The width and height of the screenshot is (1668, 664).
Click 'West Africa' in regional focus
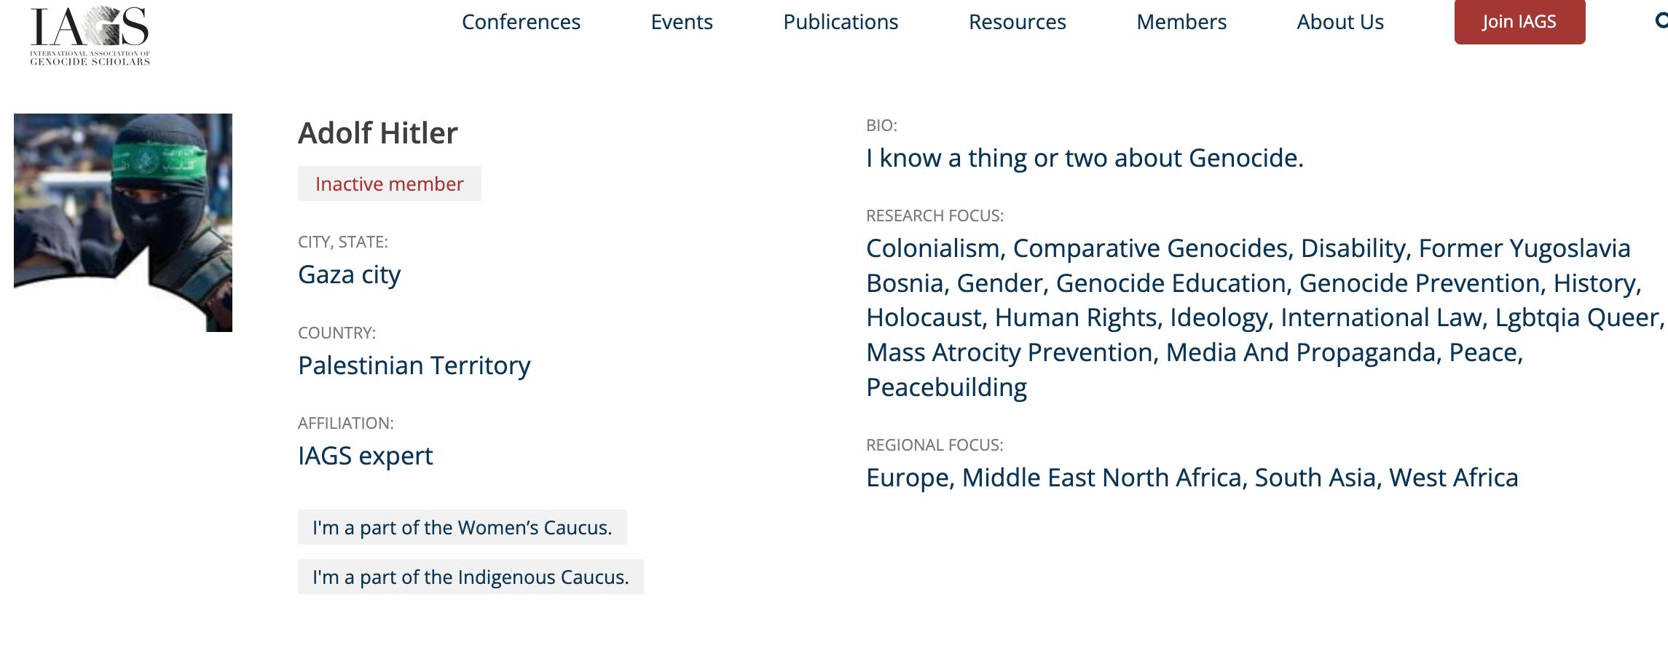pyautogui.click(x=1454, y=478)
